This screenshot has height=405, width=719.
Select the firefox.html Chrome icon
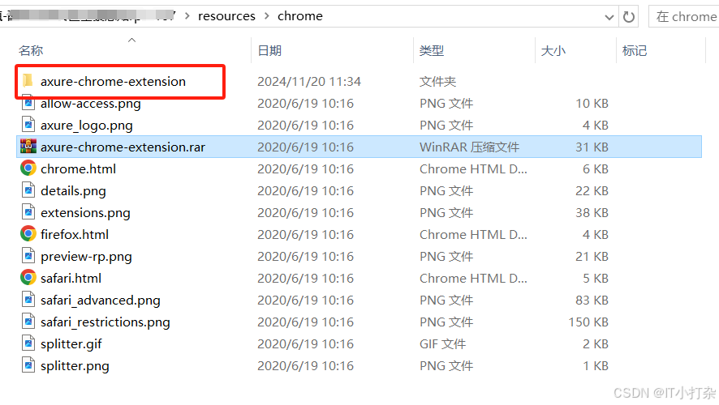tap(28, 234)
